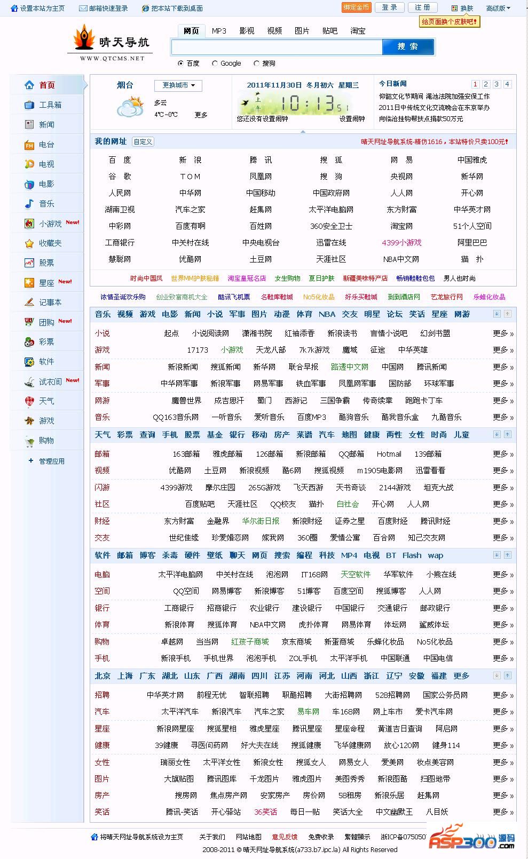Screen dimensions: 528x859
Task: Select the 搜狗 search engine radio button
Action: (256, 63)
